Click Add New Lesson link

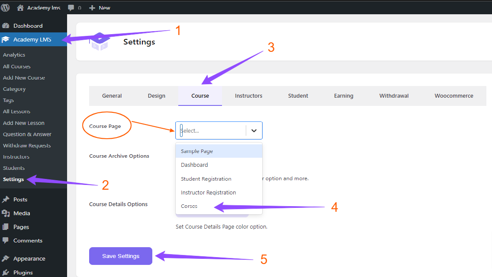[23, 123]
